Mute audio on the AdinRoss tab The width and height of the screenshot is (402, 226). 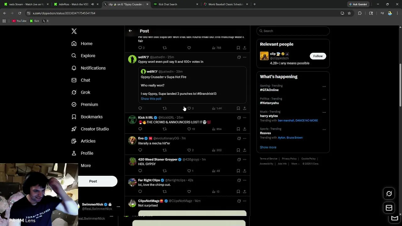coord(92,4)
